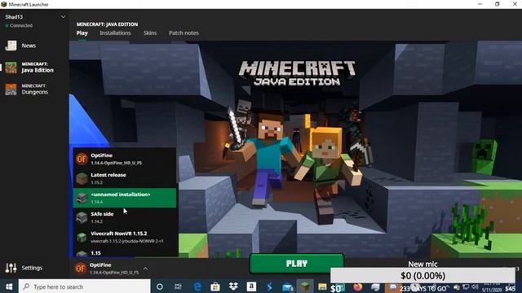
Task: Select OptiFine 1.14.4 installation from list
Action: click(125, 159)
